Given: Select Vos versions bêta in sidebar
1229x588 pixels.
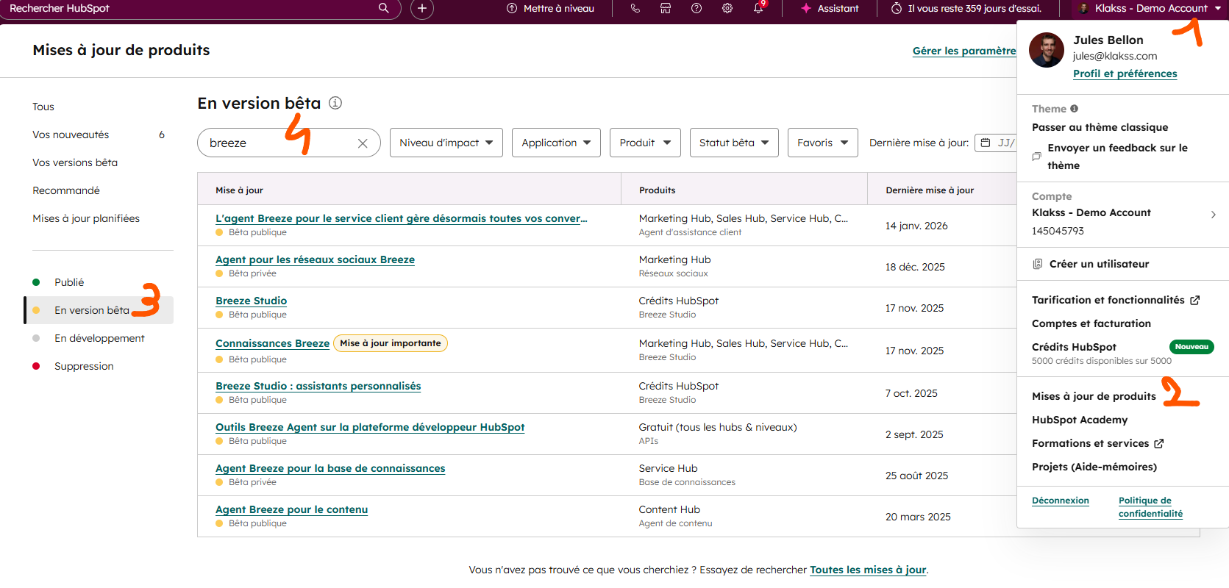Looking at the screenshot, I should click(75, 162).
